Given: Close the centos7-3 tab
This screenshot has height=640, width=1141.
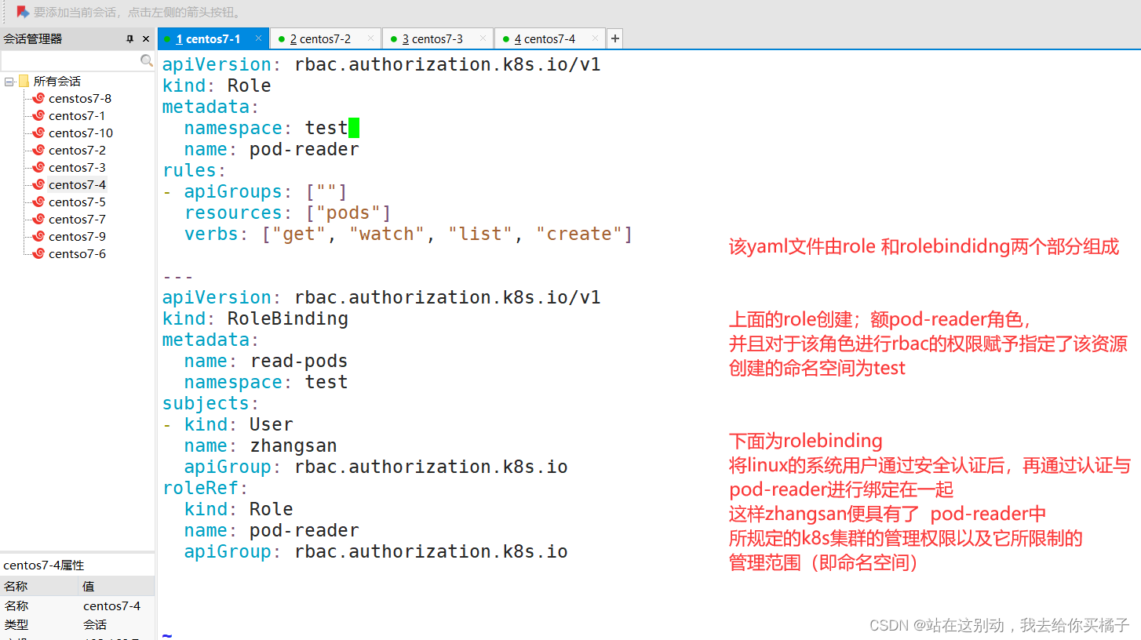Looking at the screenshot, I should pyautogui.click(x=483, y=38).
